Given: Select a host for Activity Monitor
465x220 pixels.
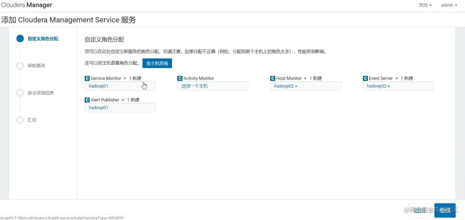Looking at the screenshot, I should [x=213, y=86].
